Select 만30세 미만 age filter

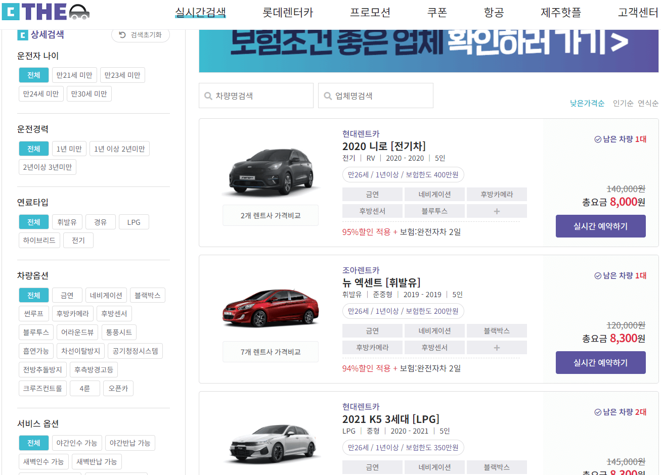coord(89,94)
